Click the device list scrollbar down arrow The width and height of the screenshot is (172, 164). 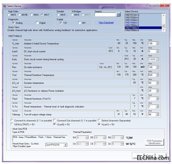pos(163,30)
